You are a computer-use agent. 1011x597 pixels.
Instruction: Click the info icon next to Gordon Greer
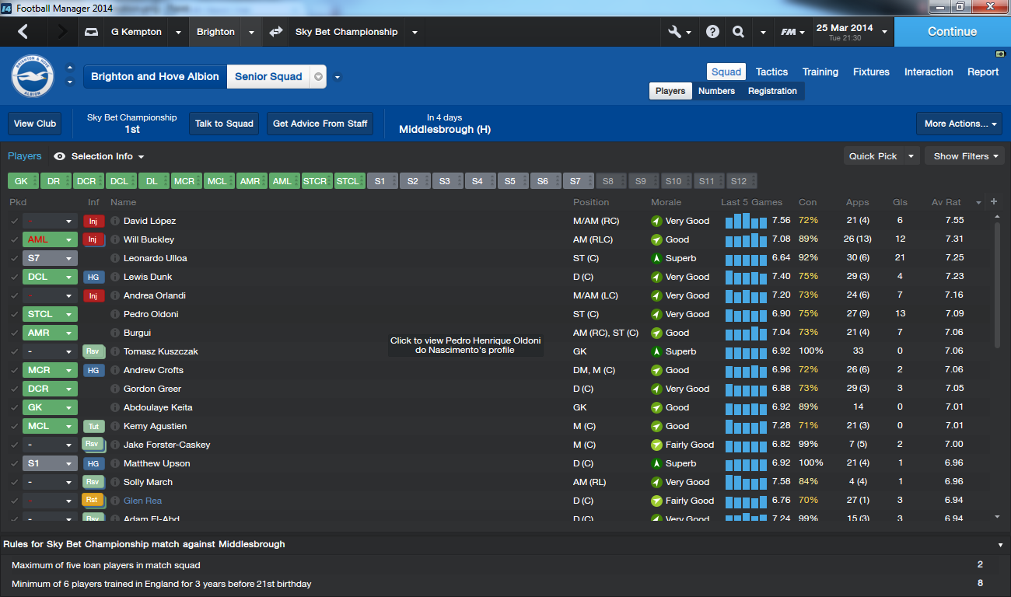pyautogui.click(x=115, y=389)
